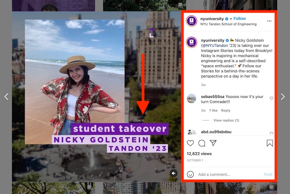Open sebas555sa username link
Image resolution: width=290 pixels, height=194 pixels.
click(x=212, y=96)
